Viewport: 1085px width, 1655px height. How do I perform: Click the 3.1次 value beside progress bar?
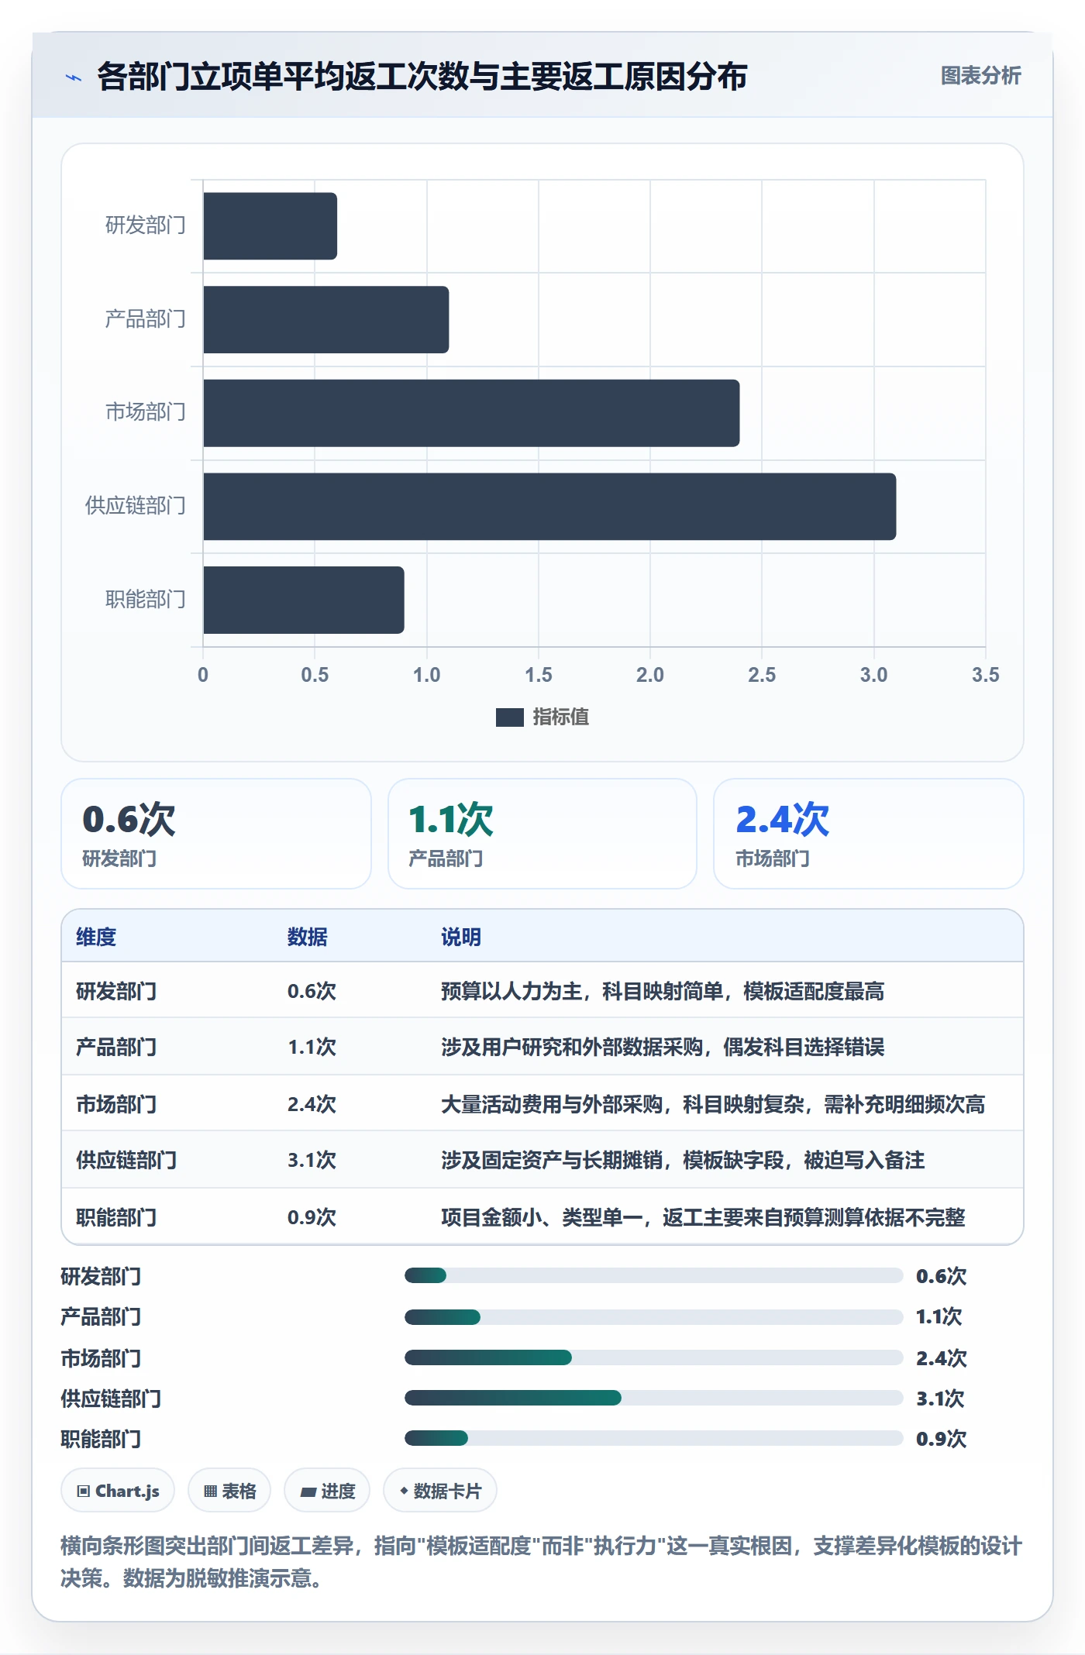[941, 1399]
